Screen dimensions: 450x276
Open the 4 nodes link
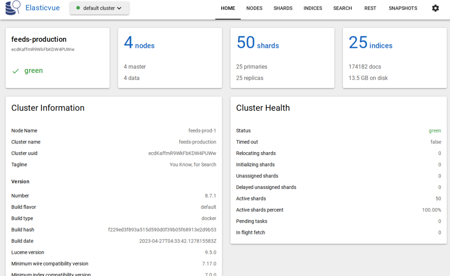139,43
